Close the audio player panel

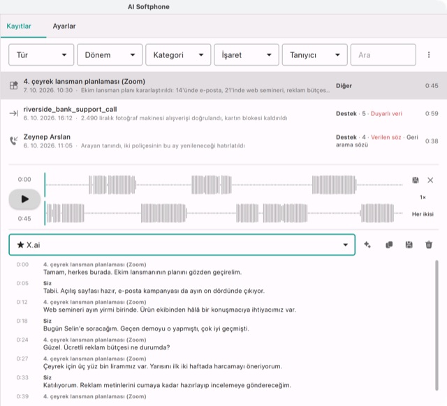(x=430, y=180)
